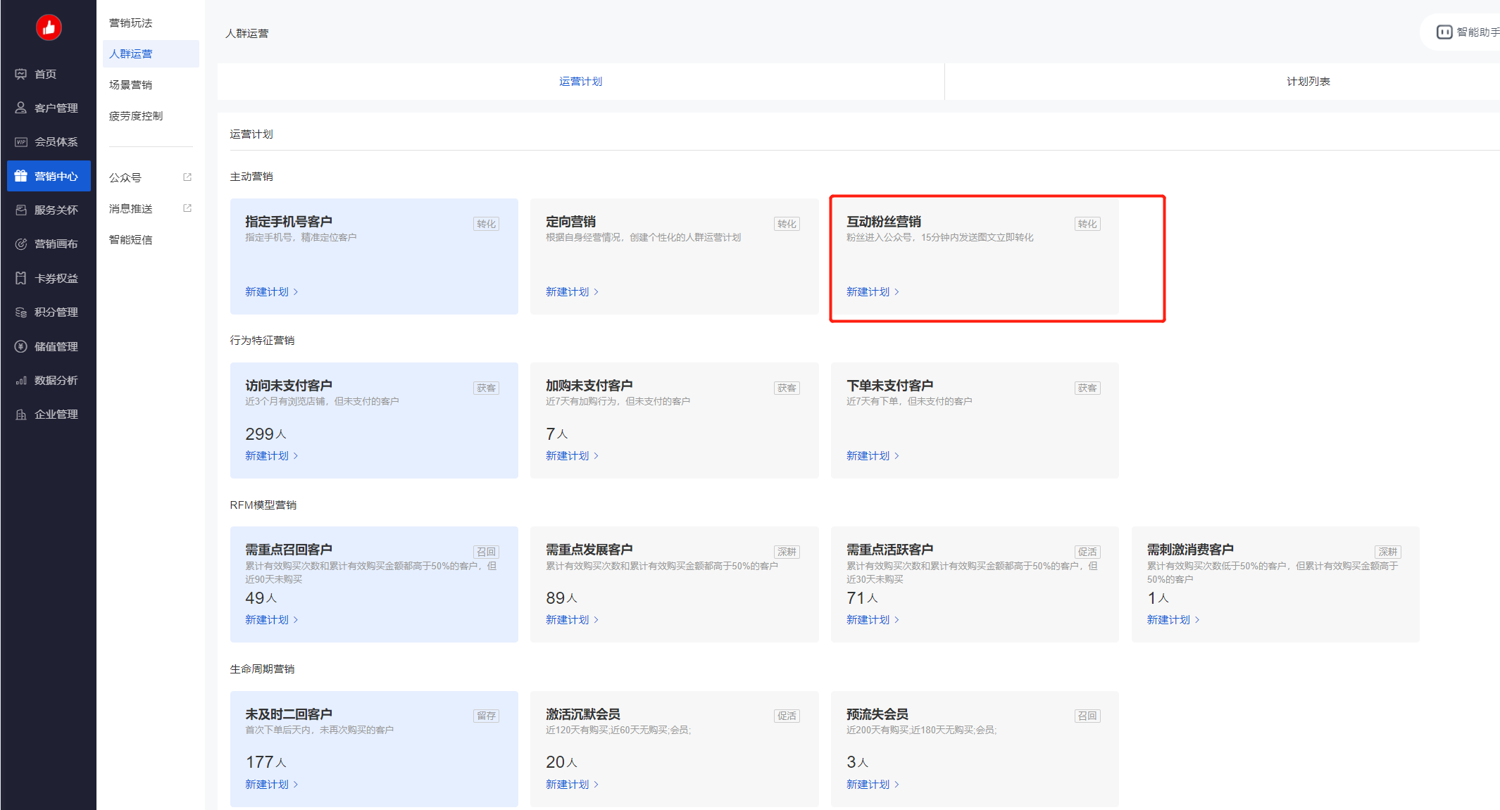Open 服务关怀 icon in sidebar
The image size is (1500, 810).
pyautogui.click(x=21, y=210)
